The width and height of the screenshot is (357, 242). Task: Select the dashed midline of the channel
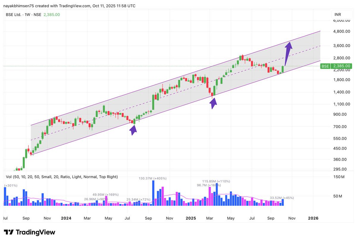click(x=176, y=93)
